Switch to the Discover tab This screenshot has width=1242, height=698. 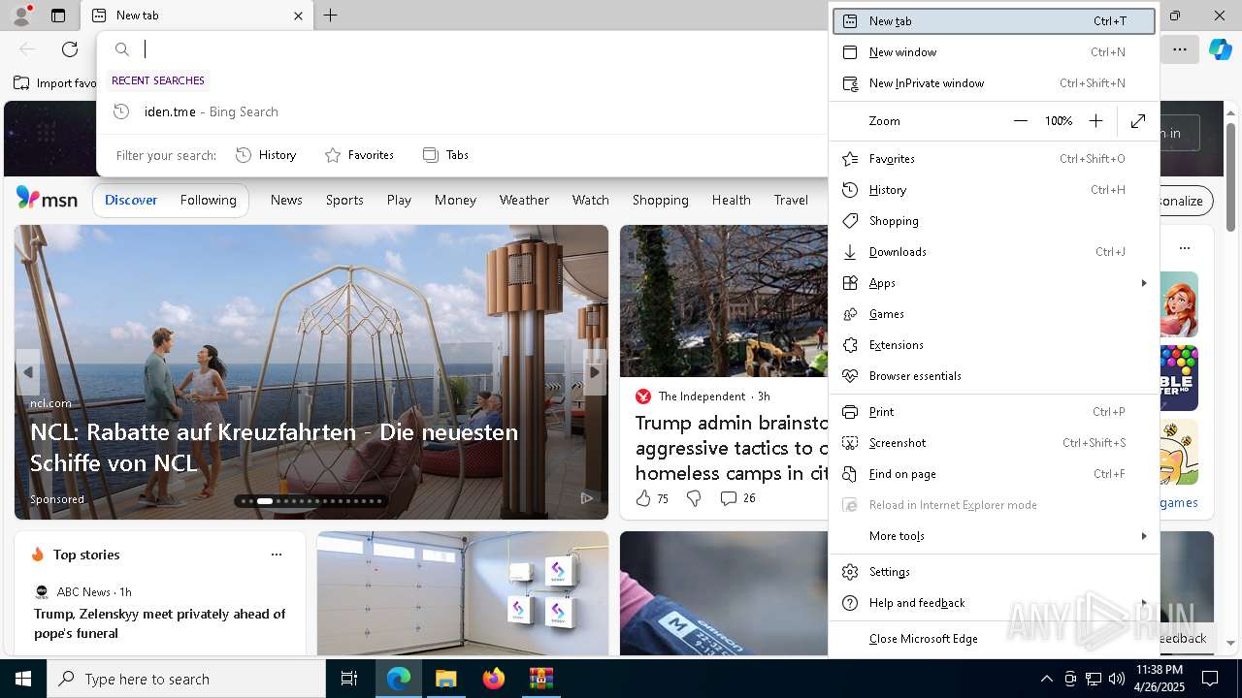point(131,200)
